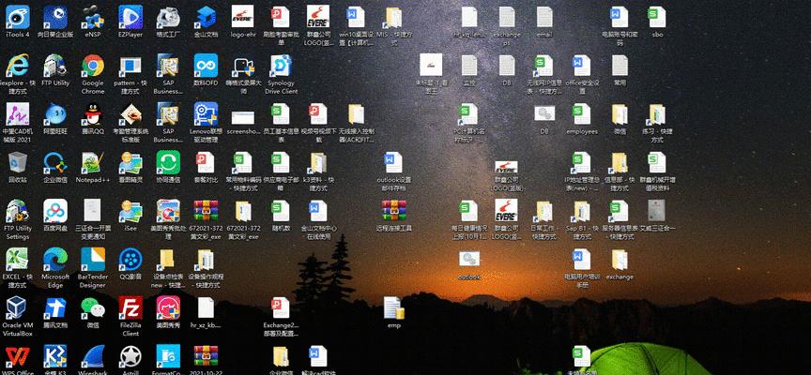811x375 pixels.
Task: Click the '三证合一开票变更通知' label
Action: (x=93, y=232)
